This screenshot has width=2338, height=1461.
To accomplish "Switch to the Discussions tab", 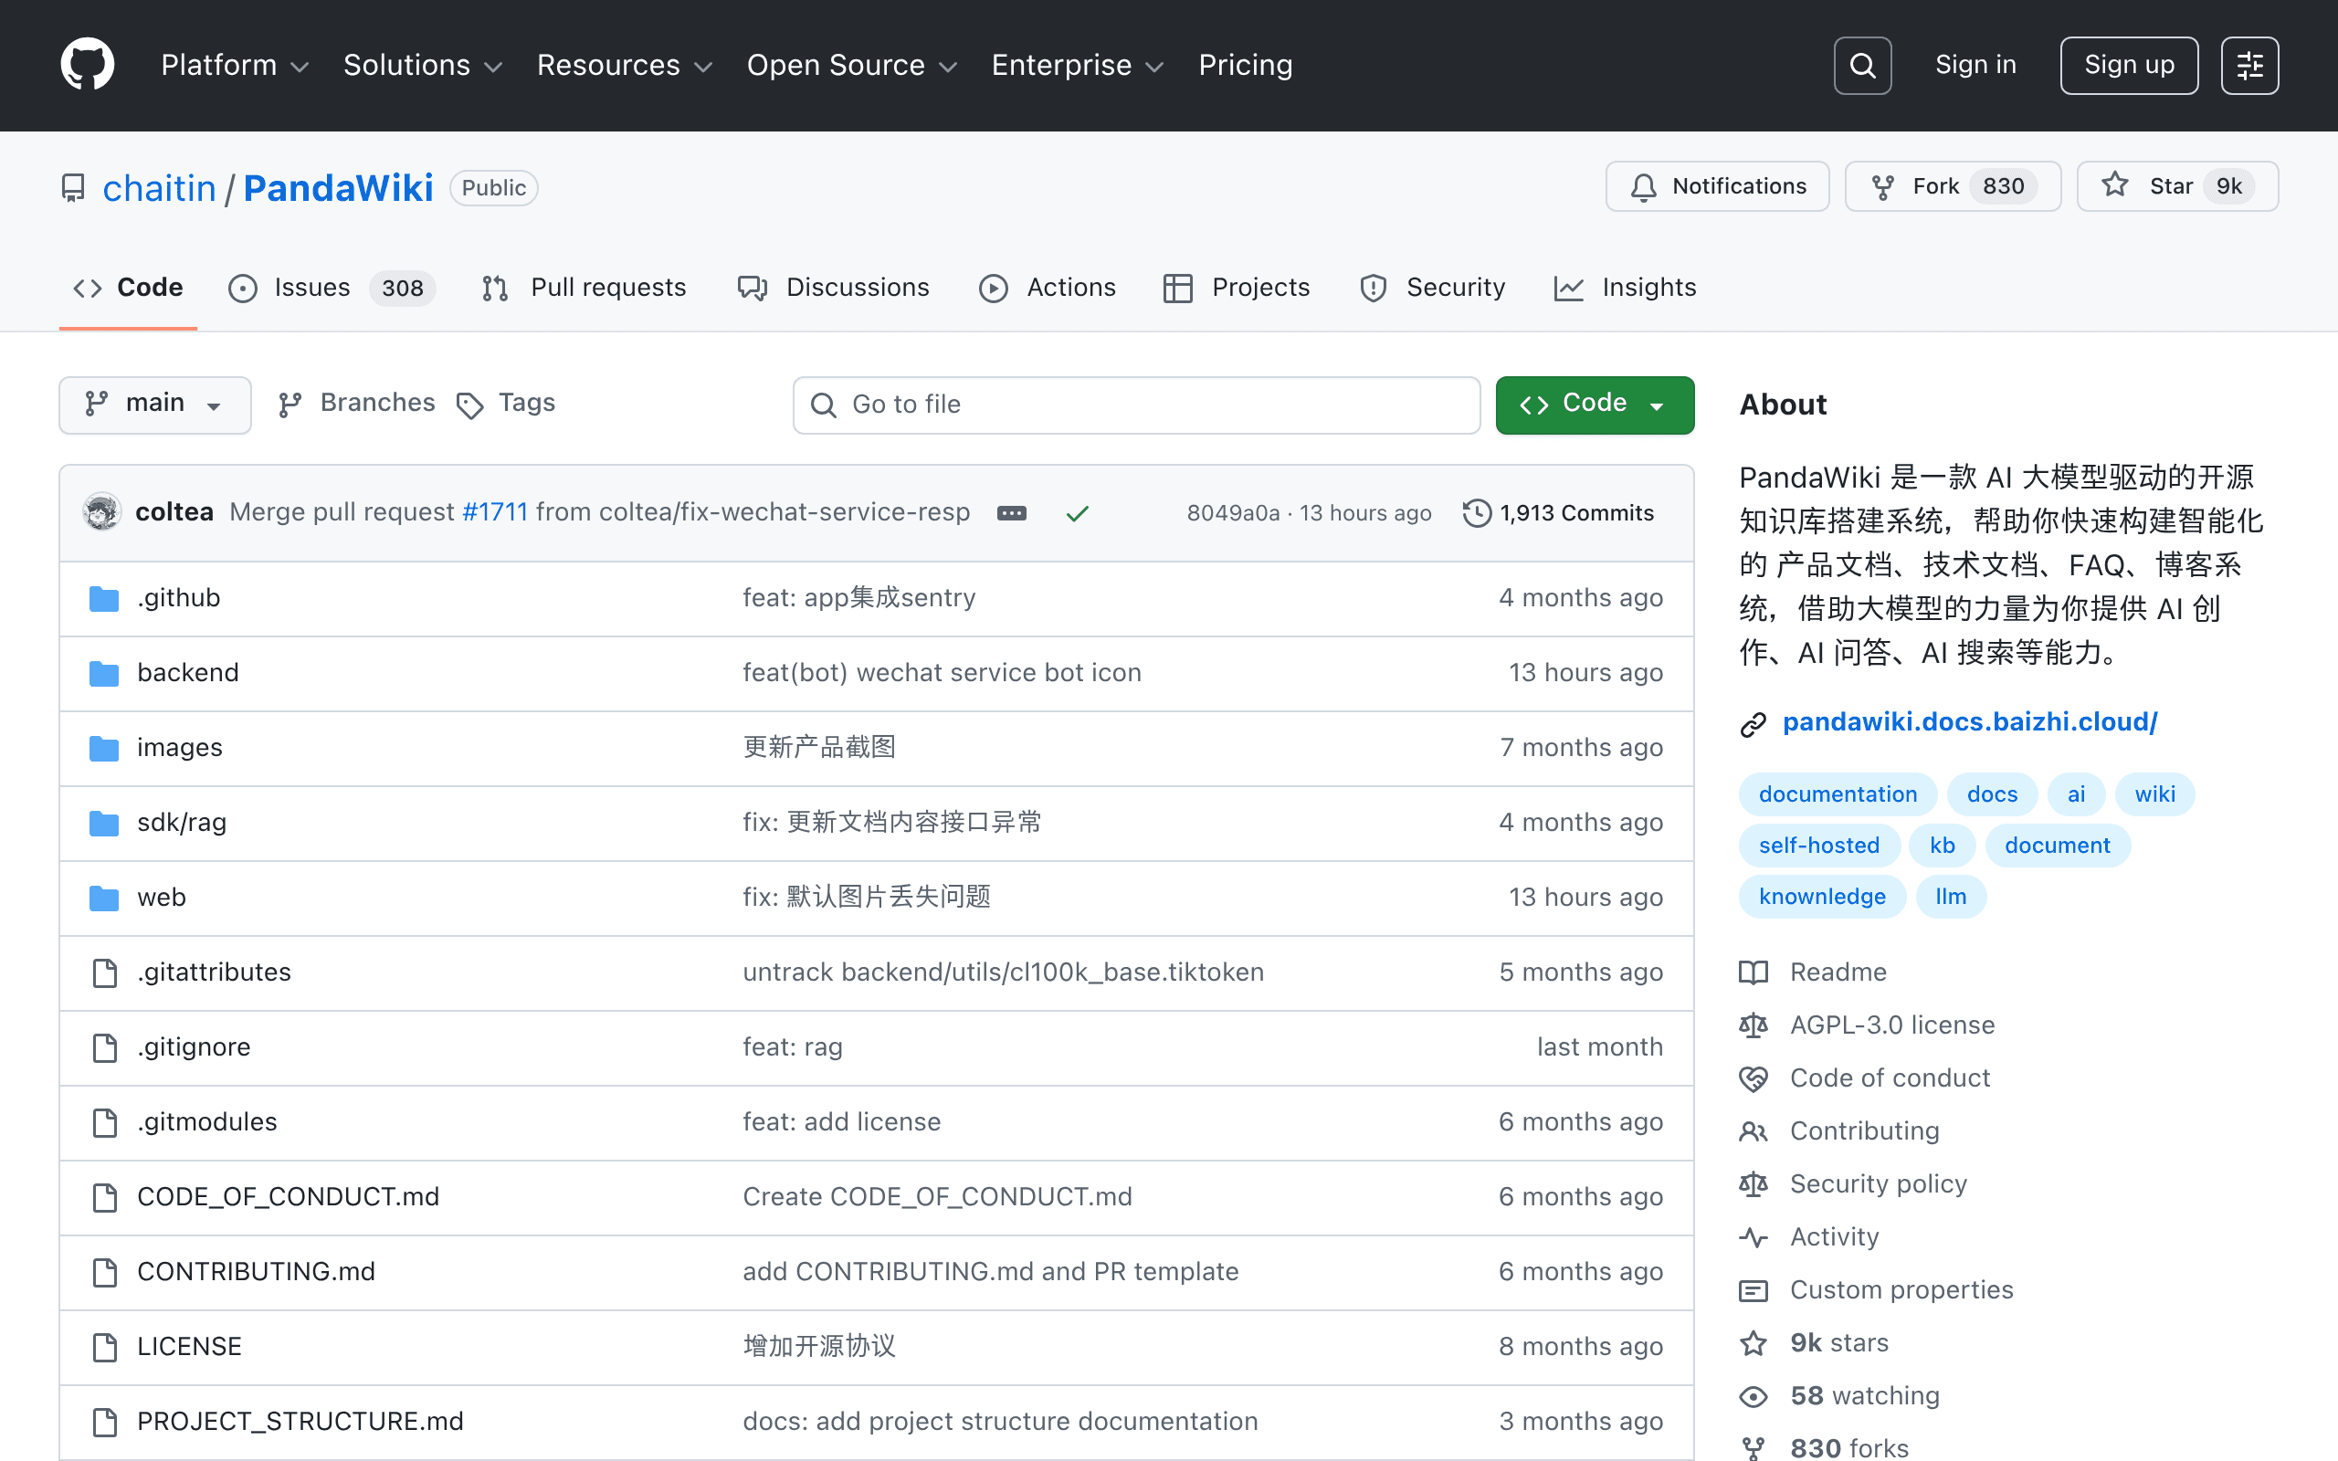I will tap(833, 288).
